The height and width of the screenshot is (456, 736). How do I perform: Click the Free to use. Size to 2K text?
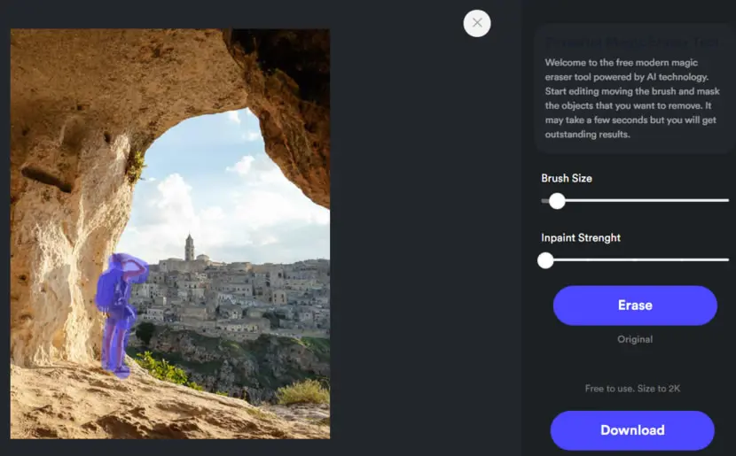point(632,389)
